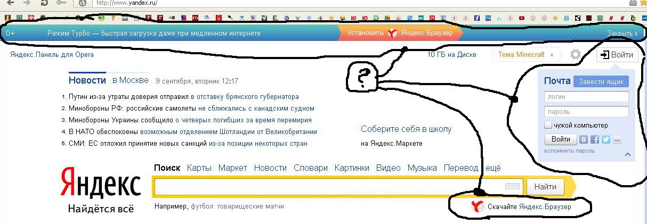Open the blue TV bookmark icon

[x=488, y=18]
